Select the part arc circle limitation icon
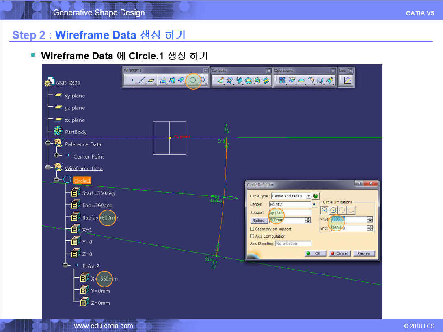This screenshot has width=443, height=332. (324, 210)
